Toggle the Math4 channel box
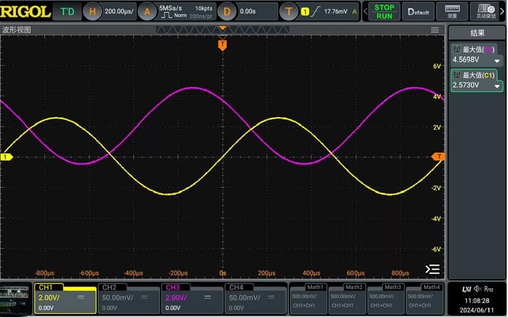508x317 pixels. pos(424,299)
